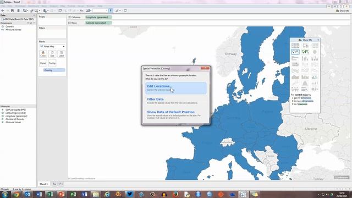The image size is (352, 198).
Task: Choose Edit Locations in the Special Values dialog
Action: tap(176, 88)
